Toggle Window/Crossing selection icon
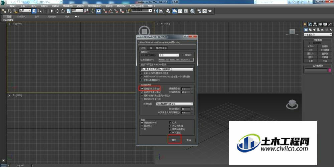 [x=51, y=11]
